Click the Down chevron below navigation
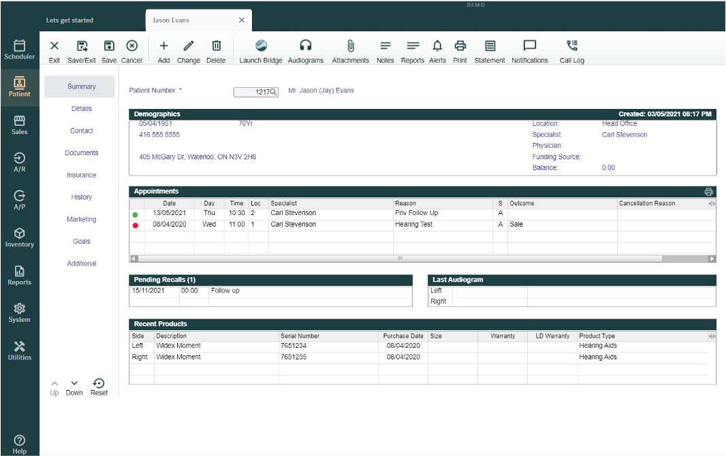The width and height of the screenshot is (726, 456). coord(74,386)
